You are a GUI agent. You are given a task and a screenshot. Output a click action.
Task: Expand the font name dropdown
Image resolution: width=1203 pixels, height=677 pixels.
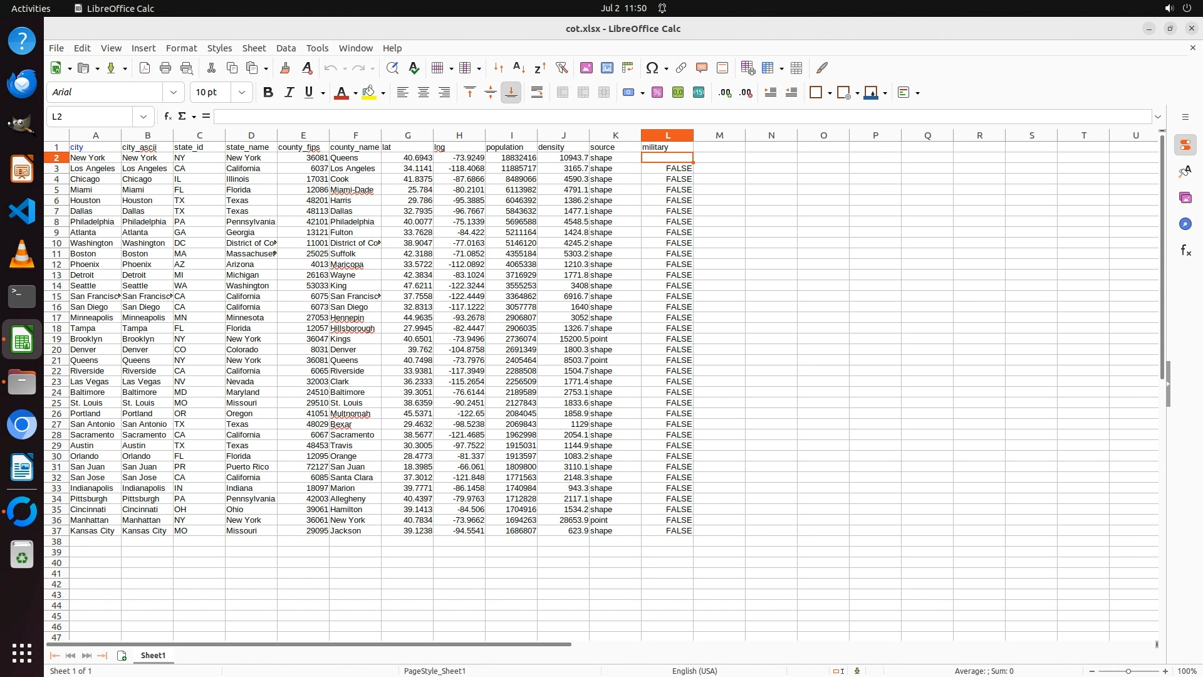coord(174,92)
